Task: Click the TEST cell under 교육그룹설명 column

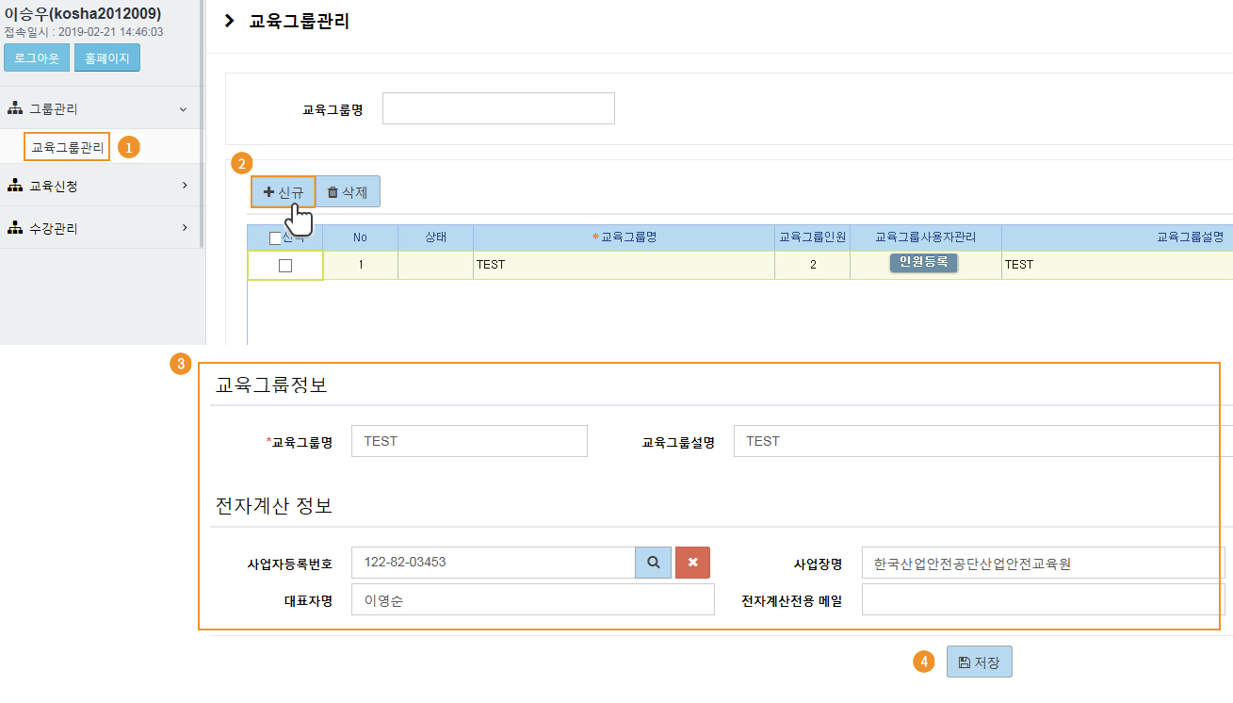Action: tap(1117, 265)
